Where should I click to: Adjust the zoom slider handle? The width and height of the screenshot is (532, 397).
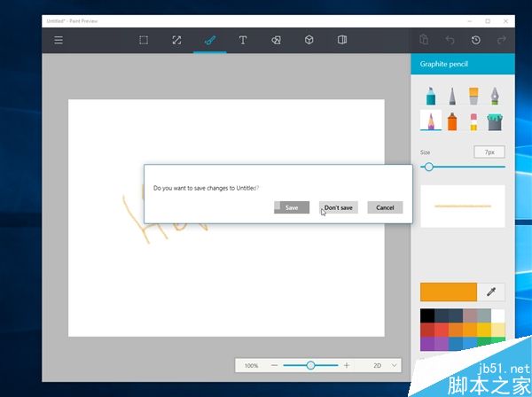pos(310,365)
